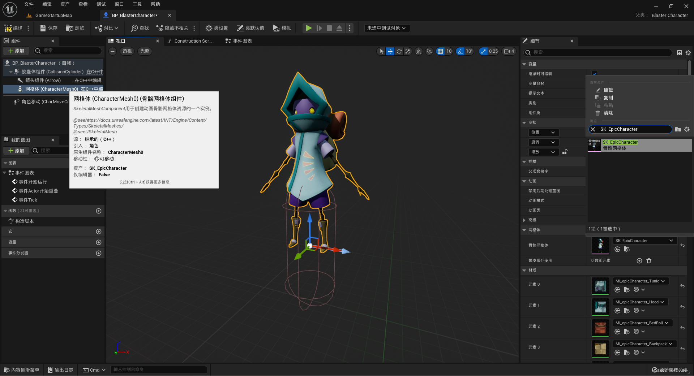Open the 资产 menu
694x376 pixels.
click(x=65, y=4)
